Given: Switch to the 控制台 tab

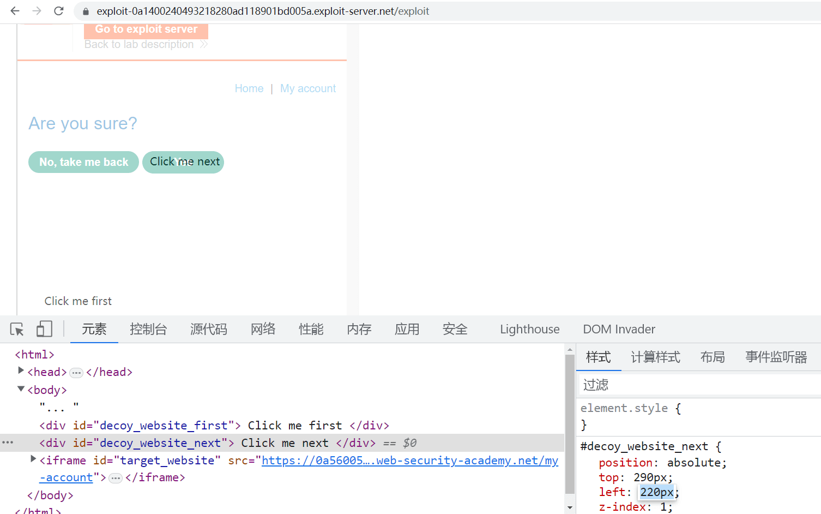Looking at the screenshot, I should pos(148,329).
